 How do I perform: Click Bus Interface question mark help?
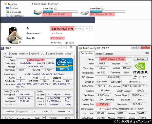point(147,86)
